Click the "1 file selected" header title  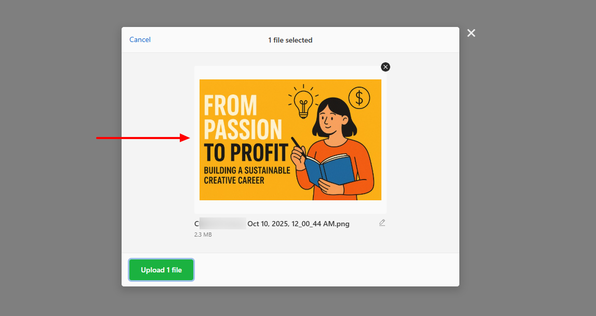point(290,40)
